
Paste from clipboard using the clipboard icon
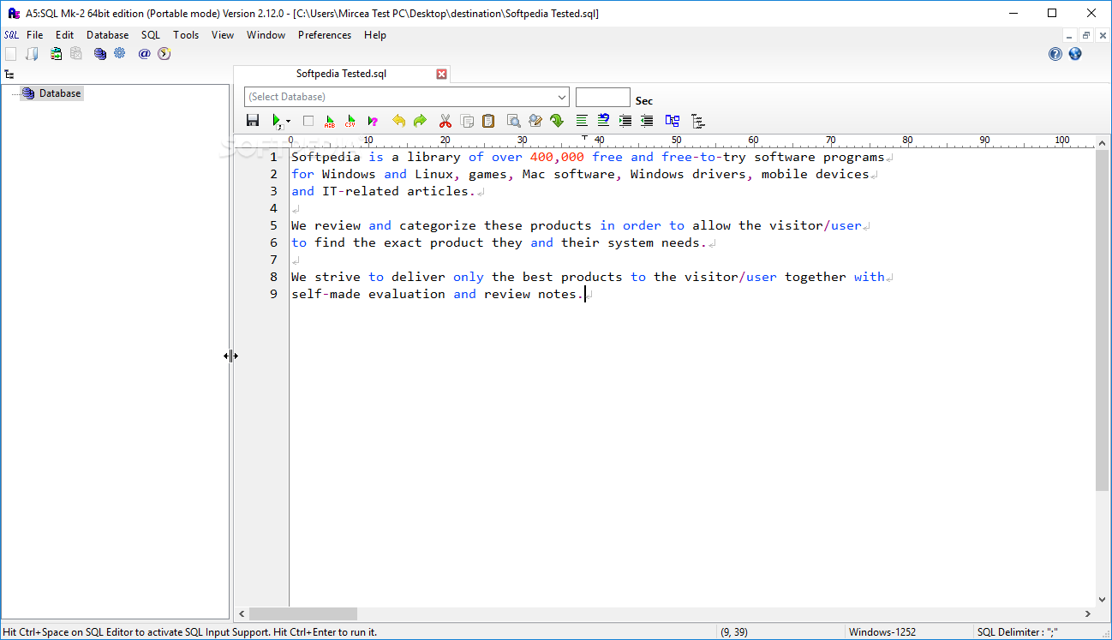click(x=488, y=121)
